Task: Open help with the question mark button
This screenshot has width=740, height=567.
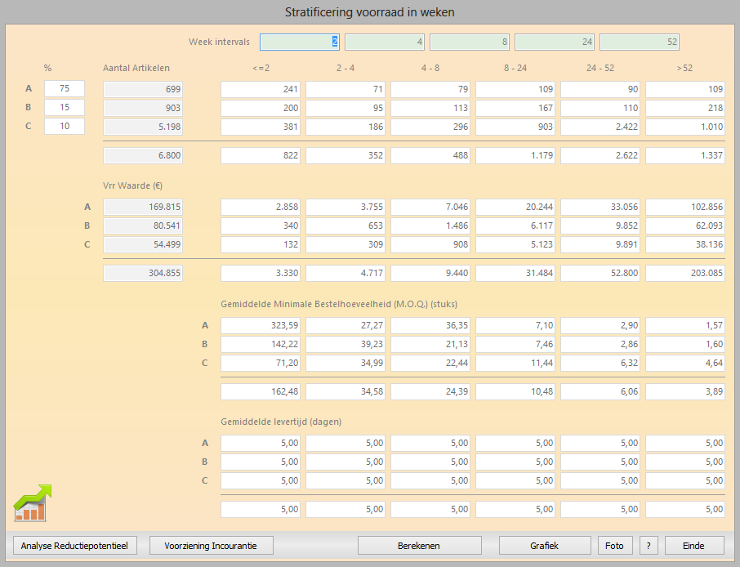Action: [649, 546]
